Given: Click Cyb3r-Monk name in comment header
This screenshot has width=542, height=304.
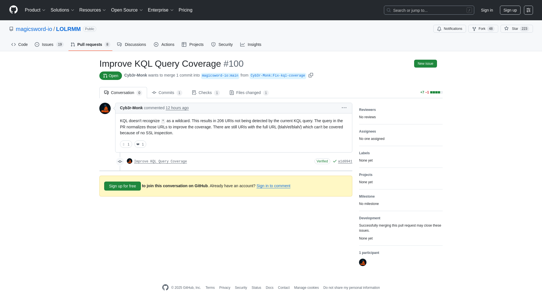Looking at the screenshot, I should click(x=131, y=108).
